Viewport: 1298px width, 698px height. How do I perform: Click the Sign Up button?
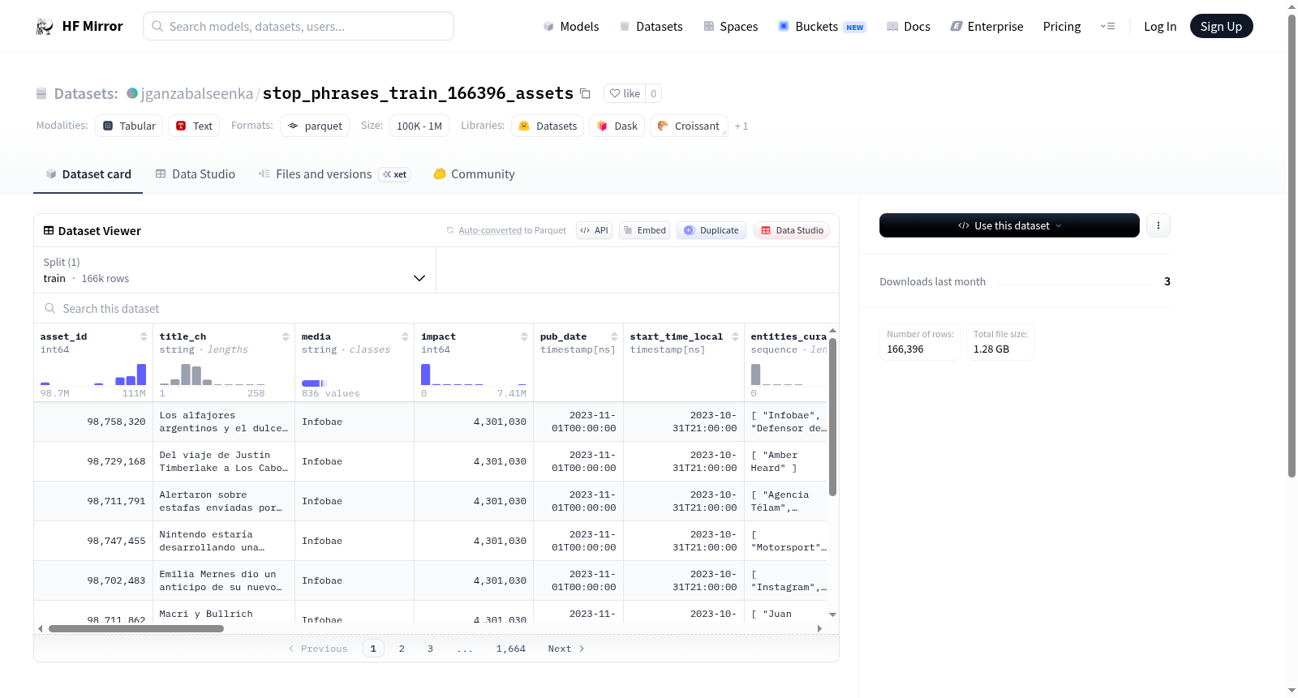pos(1221,26)
